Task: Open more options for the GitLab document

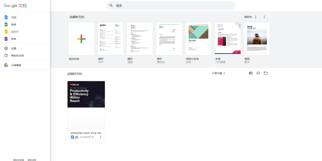Action: point(101,137)
